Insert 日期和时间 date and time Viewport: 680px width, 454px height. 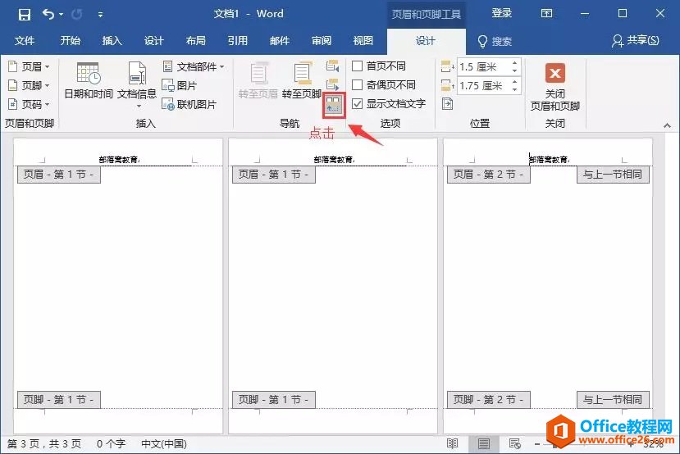pyautogui.click(x=89, y=80)
